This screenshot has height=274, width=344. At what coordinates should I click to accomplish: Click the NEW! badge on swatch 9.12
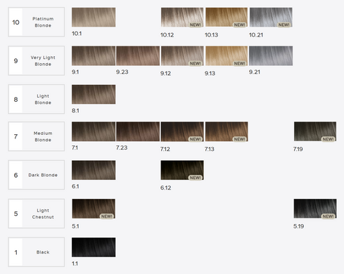(195, 63)
